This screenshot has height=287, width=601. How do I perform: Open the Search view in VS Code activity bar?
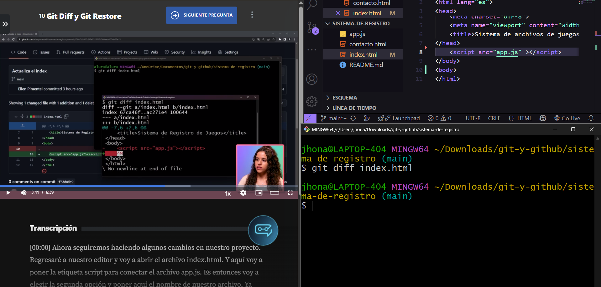pos(312,5)
